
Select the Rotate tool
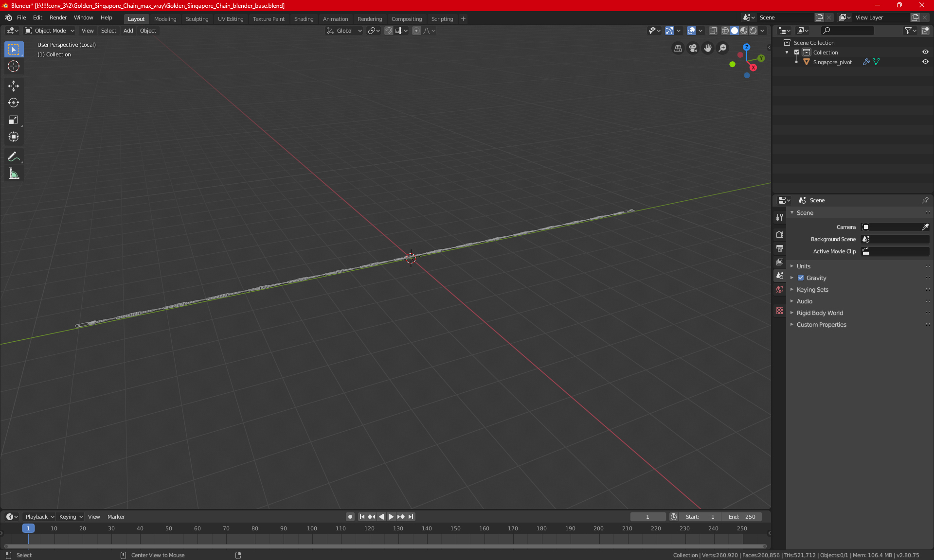14,103
